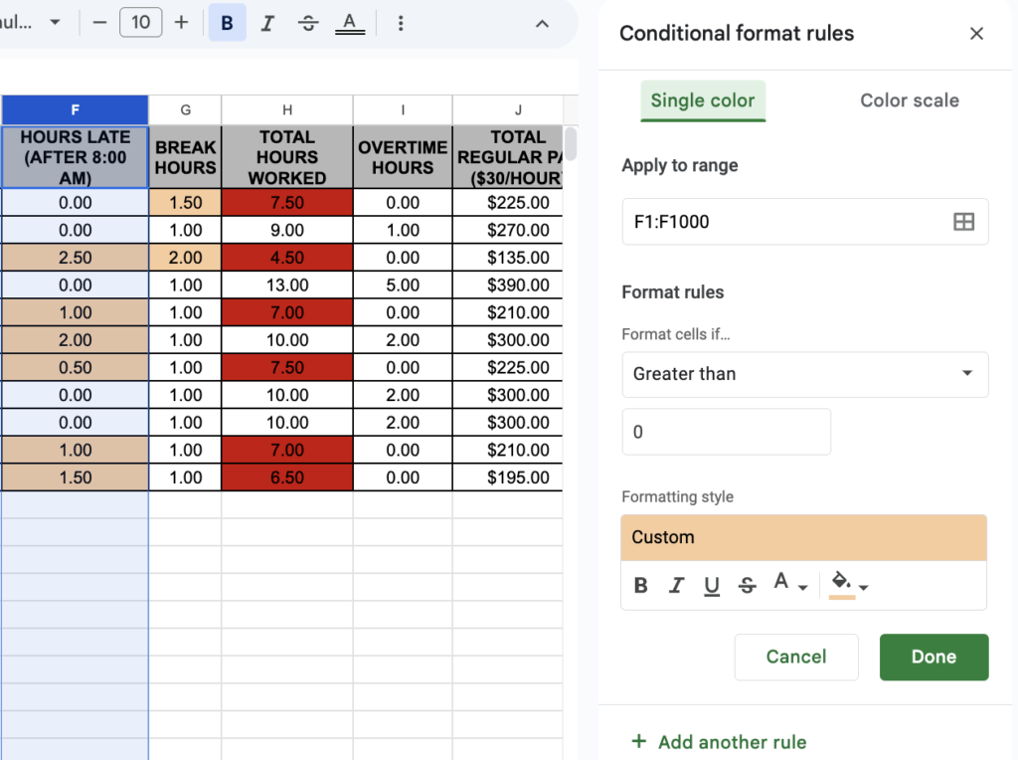The image size is (1018, 760).
Task: Select the regular pay cell showing $390.00
Action: click(x=508, y=285)
